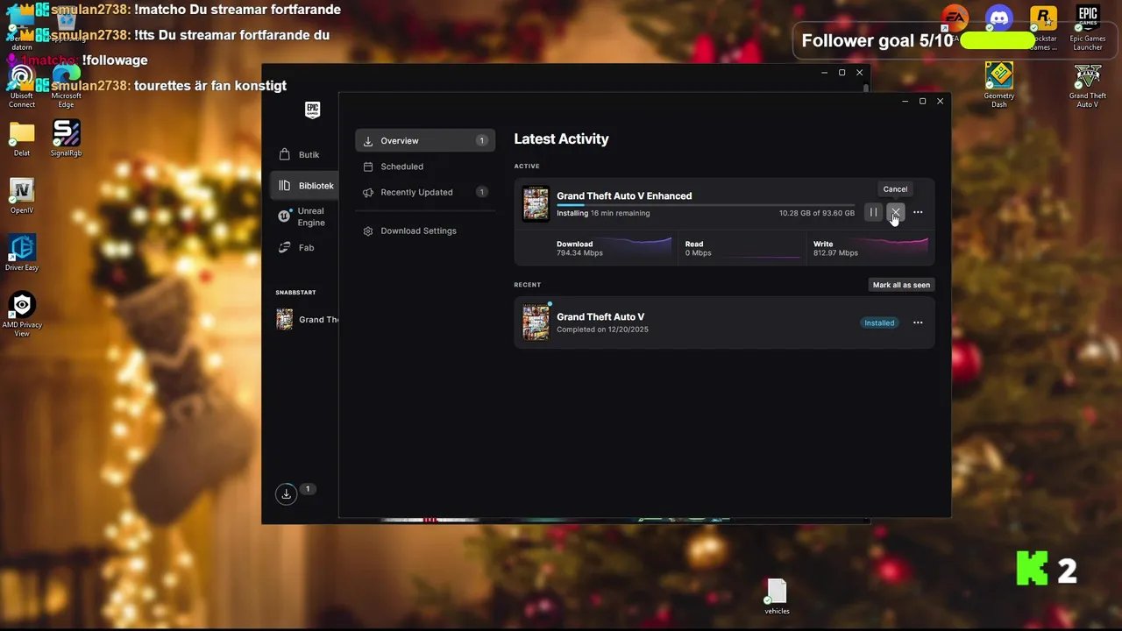The width and height of the screenshot is (1122, 631).
Task: Open the AMD Privacy View desktop icon
Action: 22,315
